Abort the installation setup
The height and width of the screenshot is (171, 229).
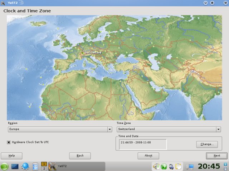pos(148,156)
